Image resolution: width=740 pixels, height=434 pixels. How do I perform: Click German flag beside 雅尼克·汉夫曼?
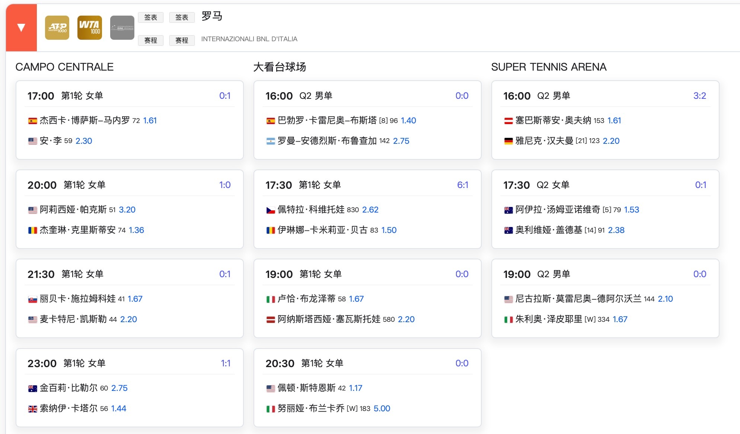(508, 141)
